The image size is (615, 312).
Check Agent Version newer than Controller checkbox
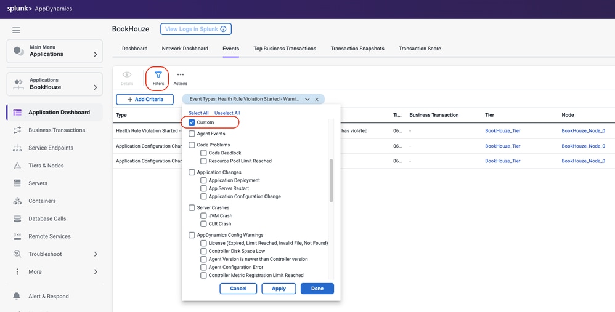203,259
